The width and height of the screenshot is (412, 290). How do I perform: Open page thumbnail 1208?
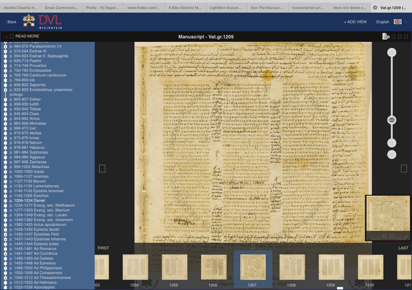(292, 267)
